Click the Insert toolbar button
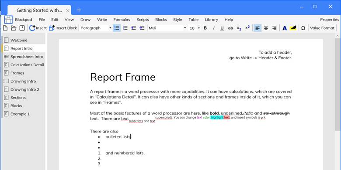 coord(38,28)
